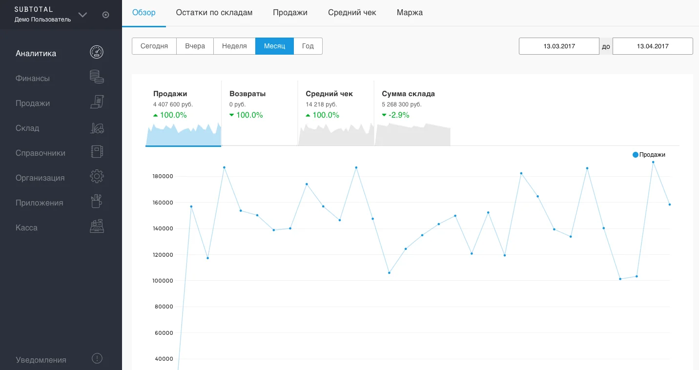Expand the Subtotal user dropdown chevron
This screenshot has width=699, height=370.
click(82, 15)
